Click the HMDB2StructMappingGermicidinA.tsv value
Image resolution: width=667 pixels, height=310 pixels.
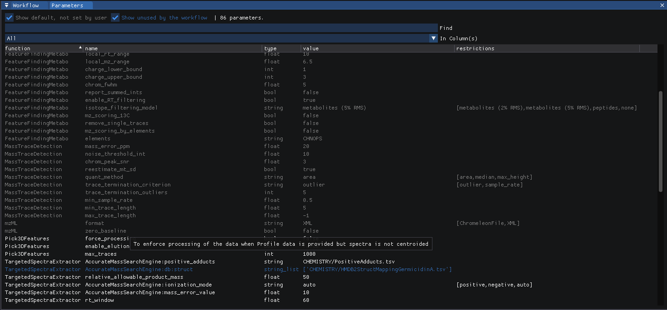(x=377, y=269)
